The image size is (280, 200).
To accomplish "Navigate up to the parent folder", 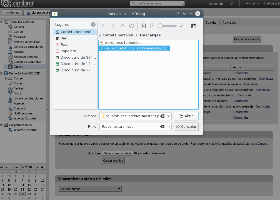I will pos(122,26).
